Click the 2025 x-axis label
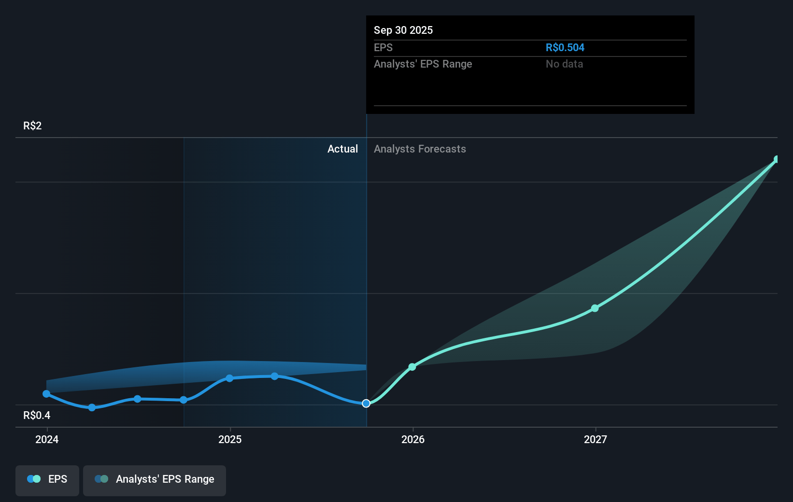Viewport: 793px width, 502px height. point(230,439)
